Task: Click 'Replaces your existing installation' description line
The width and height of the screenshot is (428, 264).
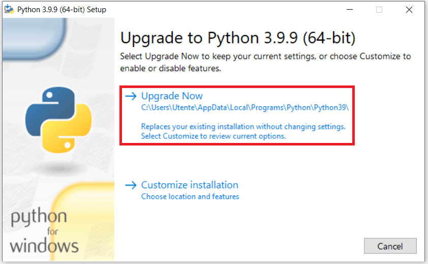Action: [243, 126]
